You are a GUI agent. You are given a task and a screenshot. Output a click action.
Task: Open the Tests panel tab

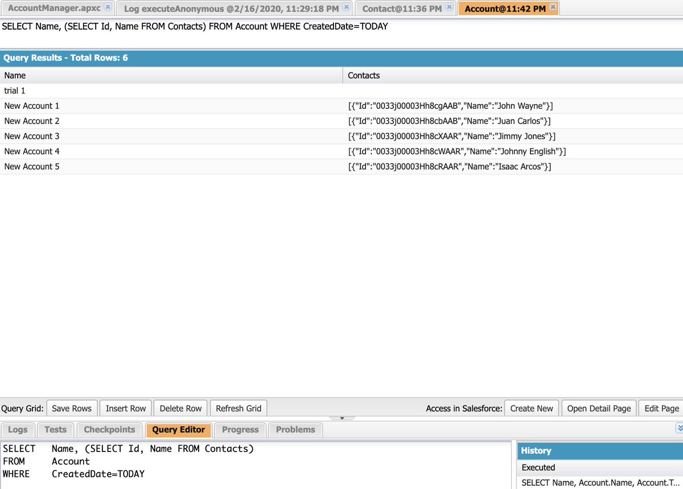click(x=55, y=430)
